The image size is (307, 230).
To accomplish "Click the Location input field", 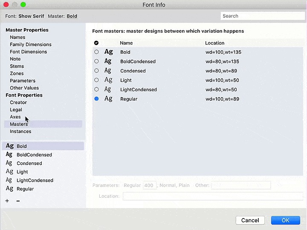I will tap(211, 196).
